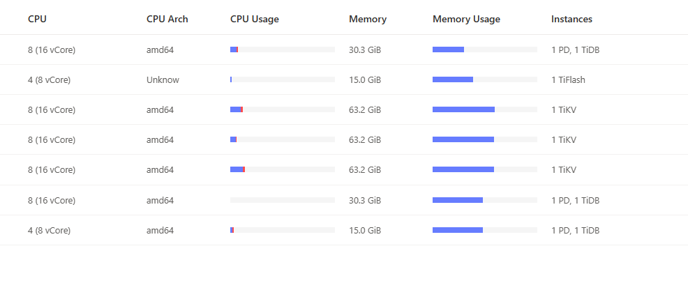Click the CPU Usage column header
Screen dimensions: 688x283
254,19
